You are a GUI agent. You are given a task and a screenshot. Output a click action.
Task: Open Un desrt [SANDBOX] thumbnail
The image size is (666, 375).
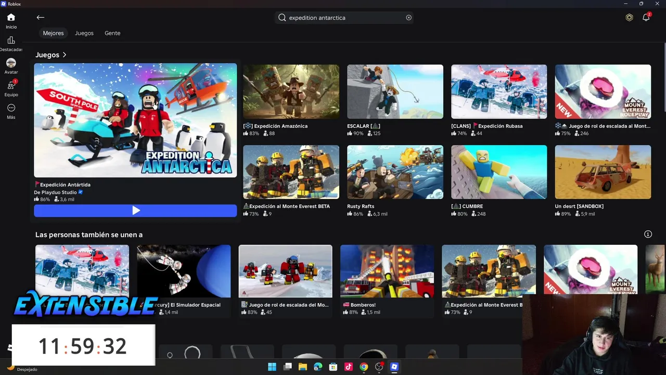(x=603, y=172)
